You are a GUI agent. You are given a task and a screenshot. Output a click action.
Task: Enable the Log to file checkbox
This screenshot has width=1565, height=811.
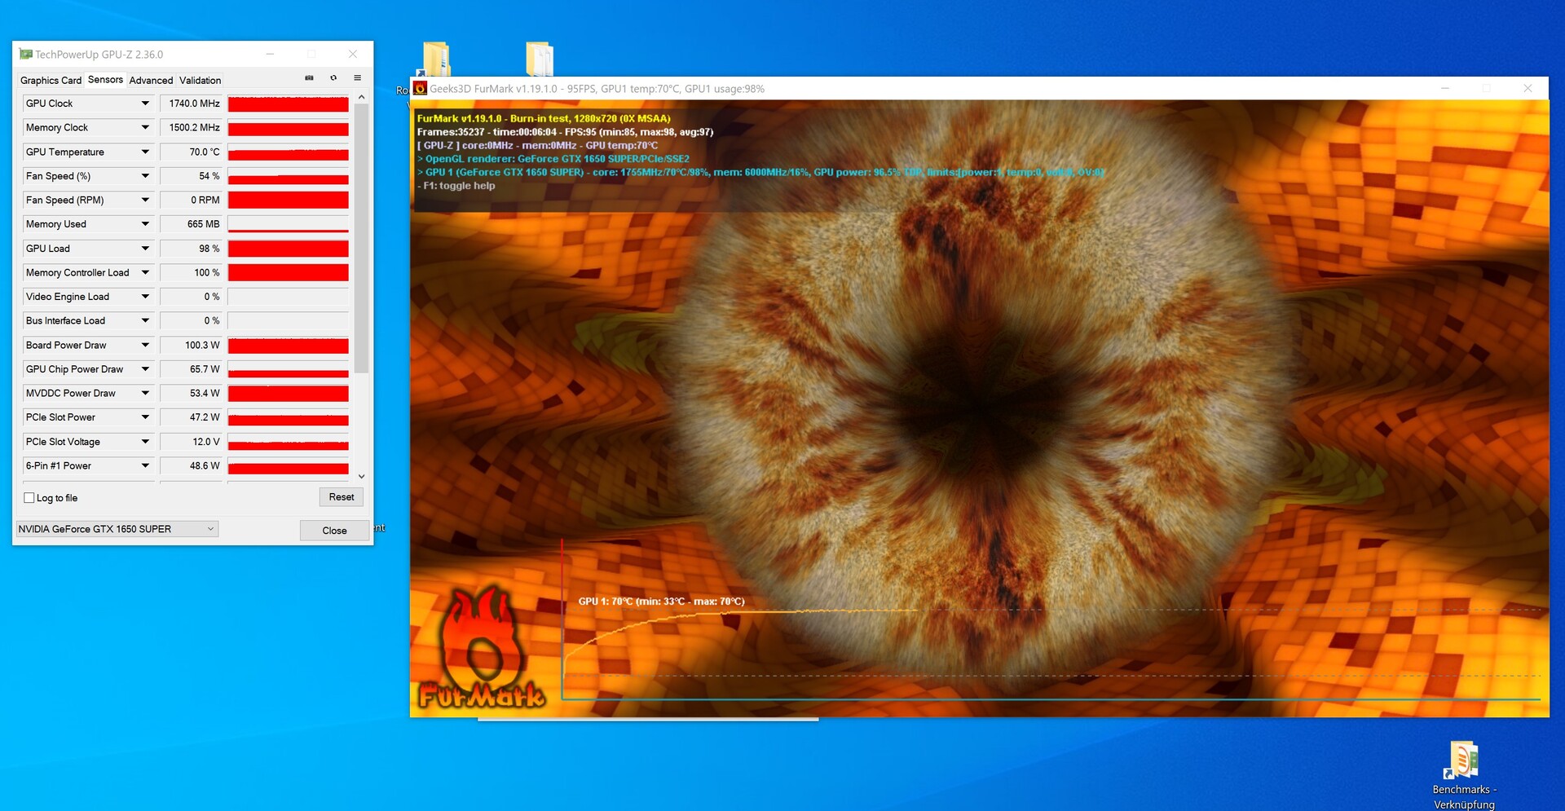pos(29,498)
